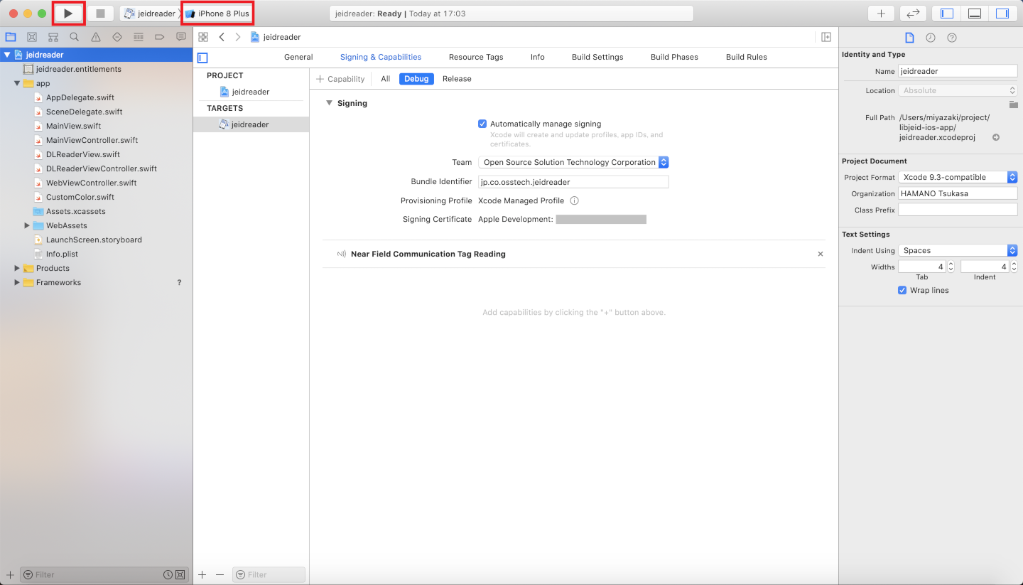Collapse the Signing section
Viewport: 1023px width, 585px height.
coord(329,103)
